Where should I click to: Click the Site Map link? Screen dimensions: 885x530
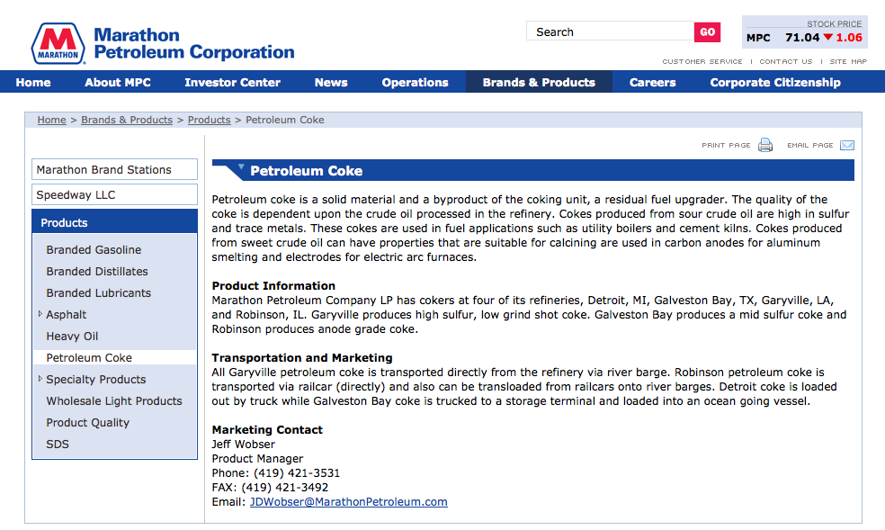(848, 61)
